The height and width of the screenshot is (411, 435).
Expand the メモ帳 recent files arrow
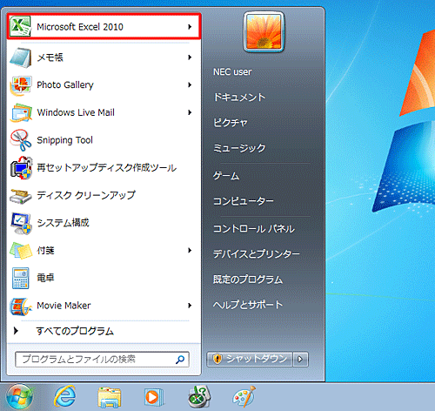click(190, 57)
